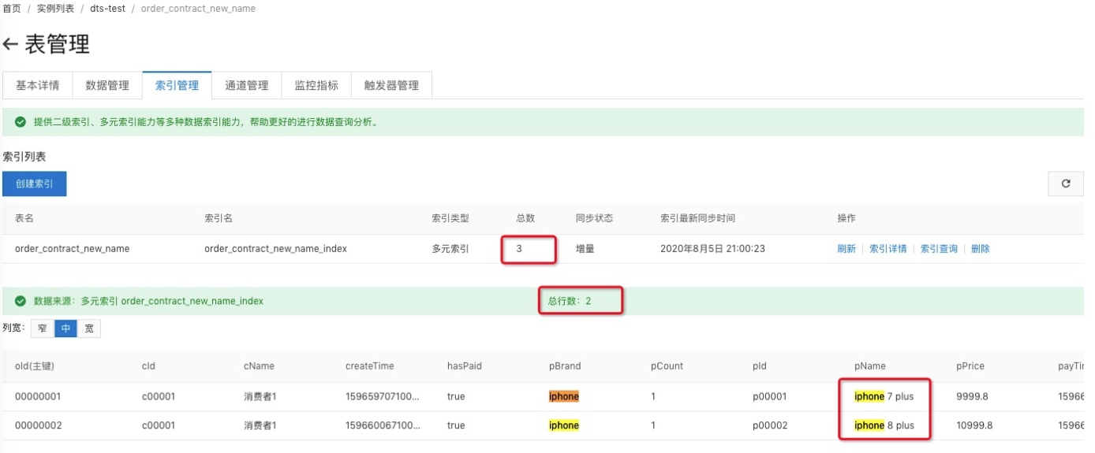Click order_contract_new_name_index in the index row
This screenshot has width=1095, height=453.
point(275,249)
